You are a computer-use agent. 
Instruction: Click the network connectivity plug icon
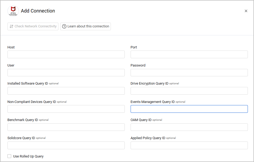click(11, 26)
